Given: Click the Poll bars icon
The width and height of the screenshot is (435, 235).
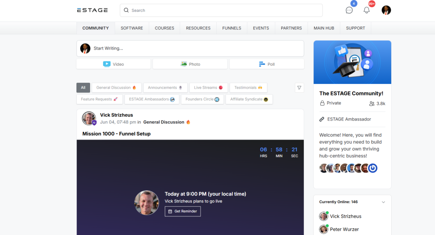Looking at the screenshot, I should [262, 64].
